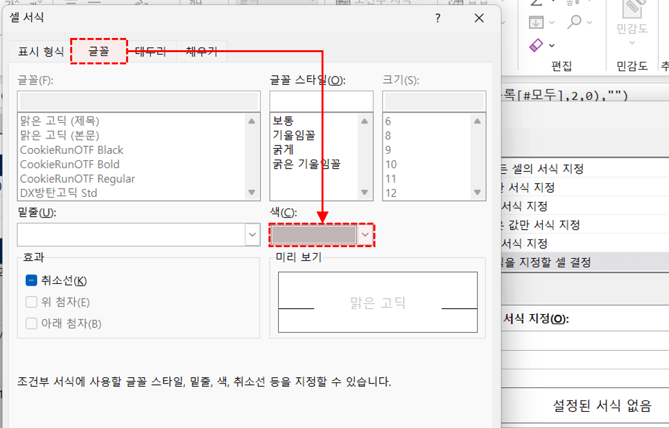Select font size 10
This screenshot has height=428, width=669.
(x=391, y=165)
